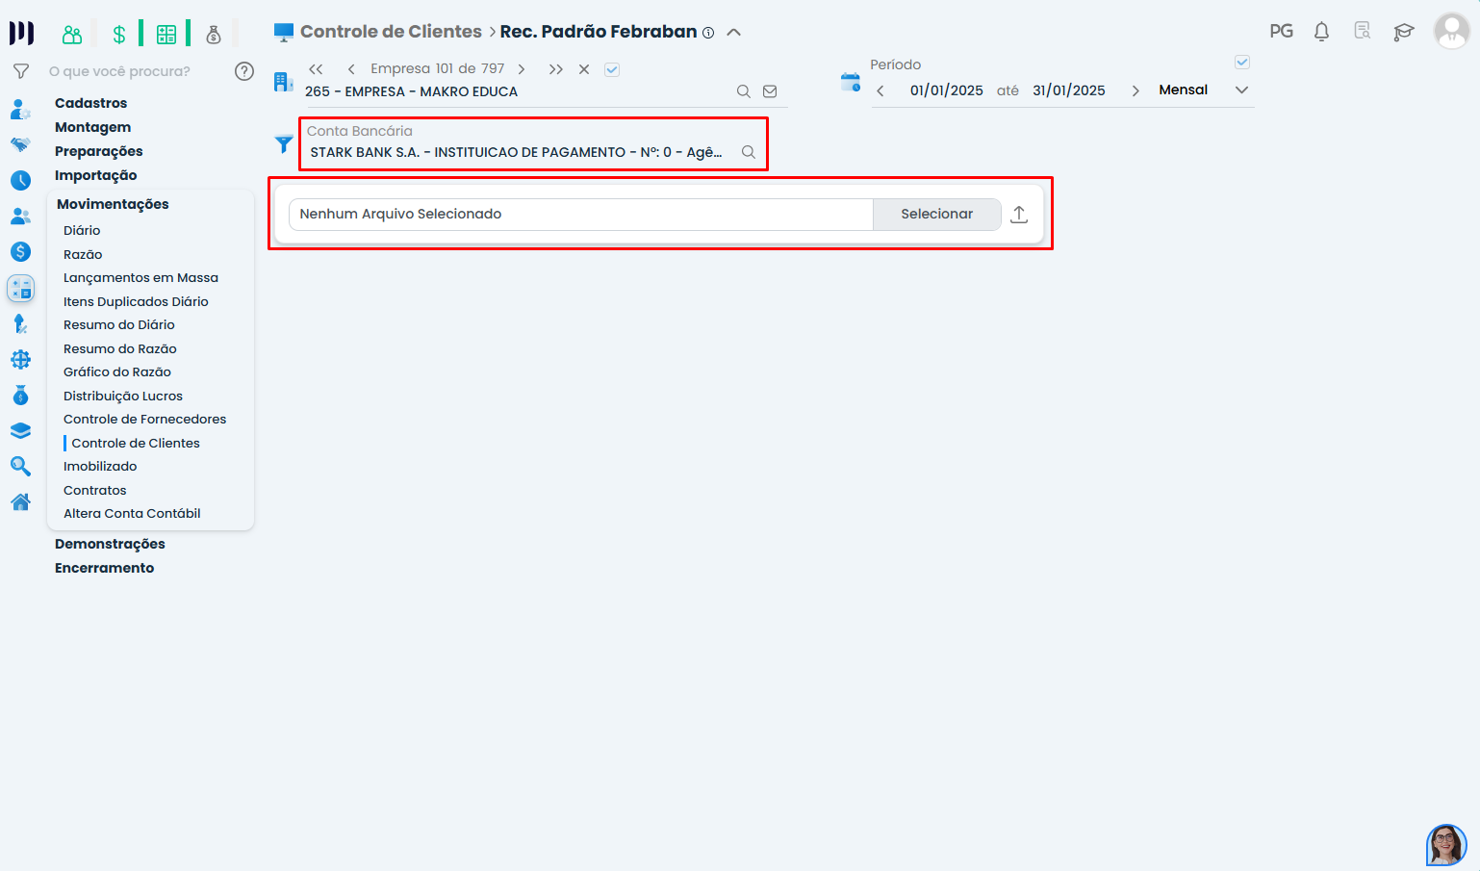Open the money bag module in top bar
This screenshot has height=871, width=1480.
click(214, 35)
